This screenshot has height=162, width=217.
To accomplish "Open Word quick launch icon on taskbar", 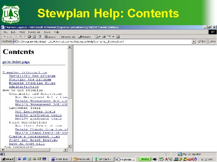I will tap(44, 159).
